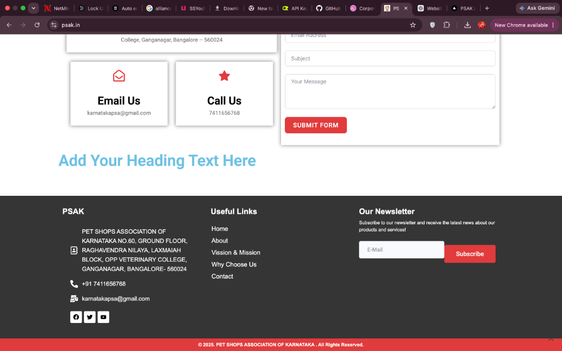Open the Chrome profile avatar
The width and height of the screenshot is (562, 351).
tap(481, 25)
